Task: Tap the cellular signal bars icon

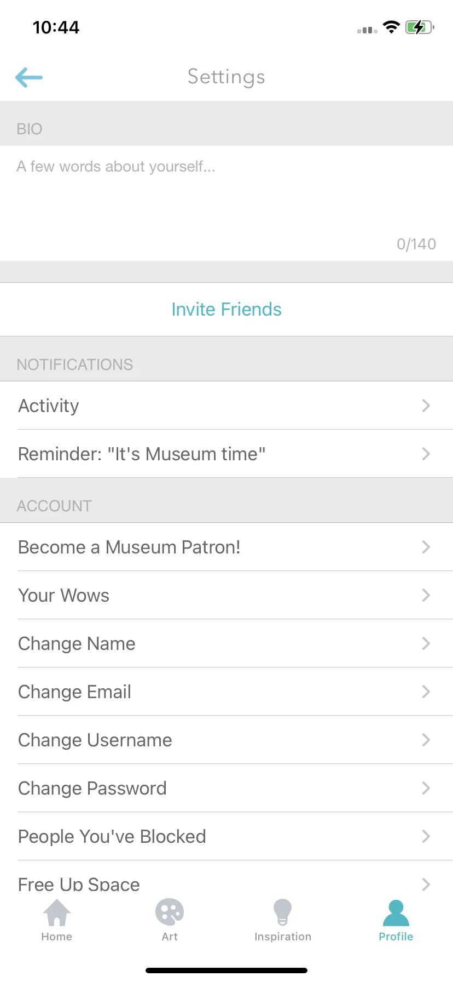Action: pyautogui.click(x=367, y=30)
